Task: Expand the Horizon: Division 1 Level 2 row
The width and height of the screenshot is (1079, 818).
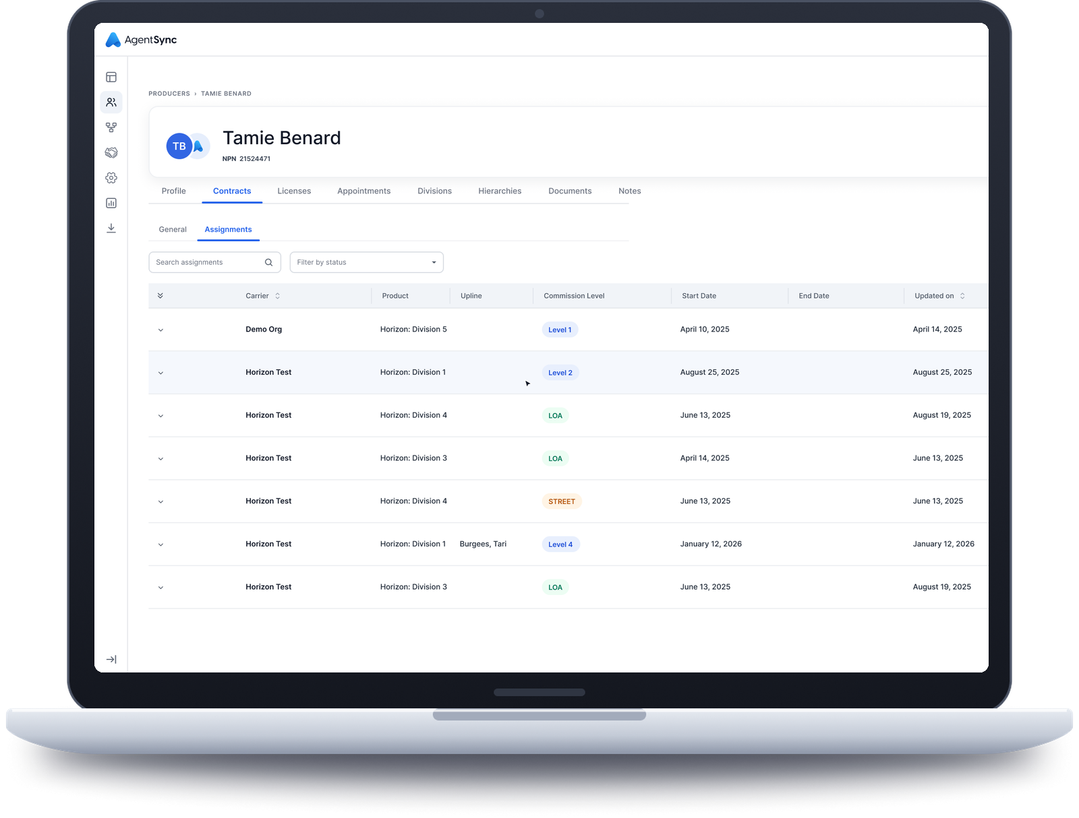Action: pos(161,373)
